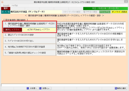Click the 次処理へ function button

click(x=33, y=88)
